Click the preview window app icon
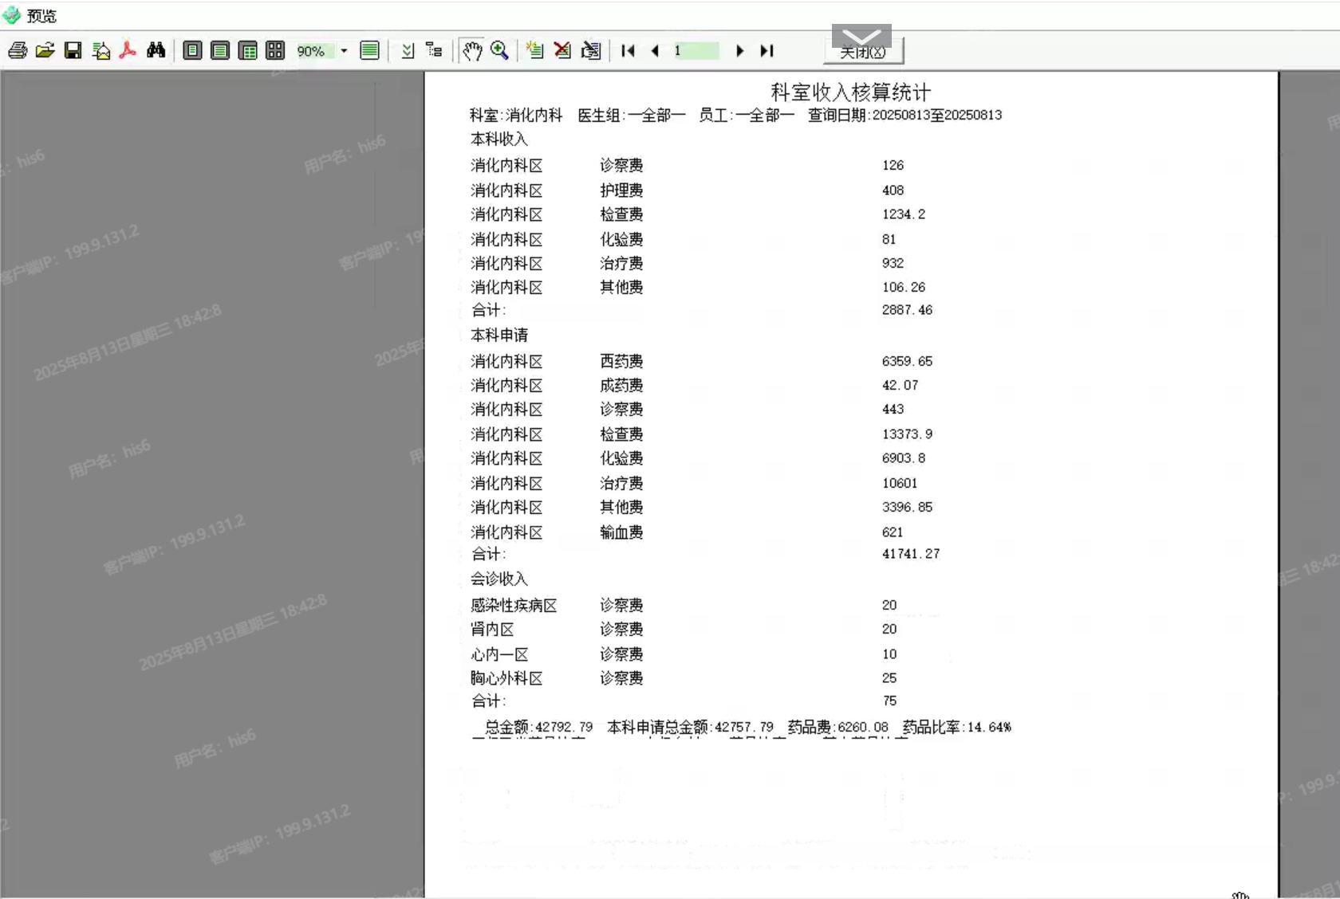Screen dimensions: 1340x899 [11, 15]
